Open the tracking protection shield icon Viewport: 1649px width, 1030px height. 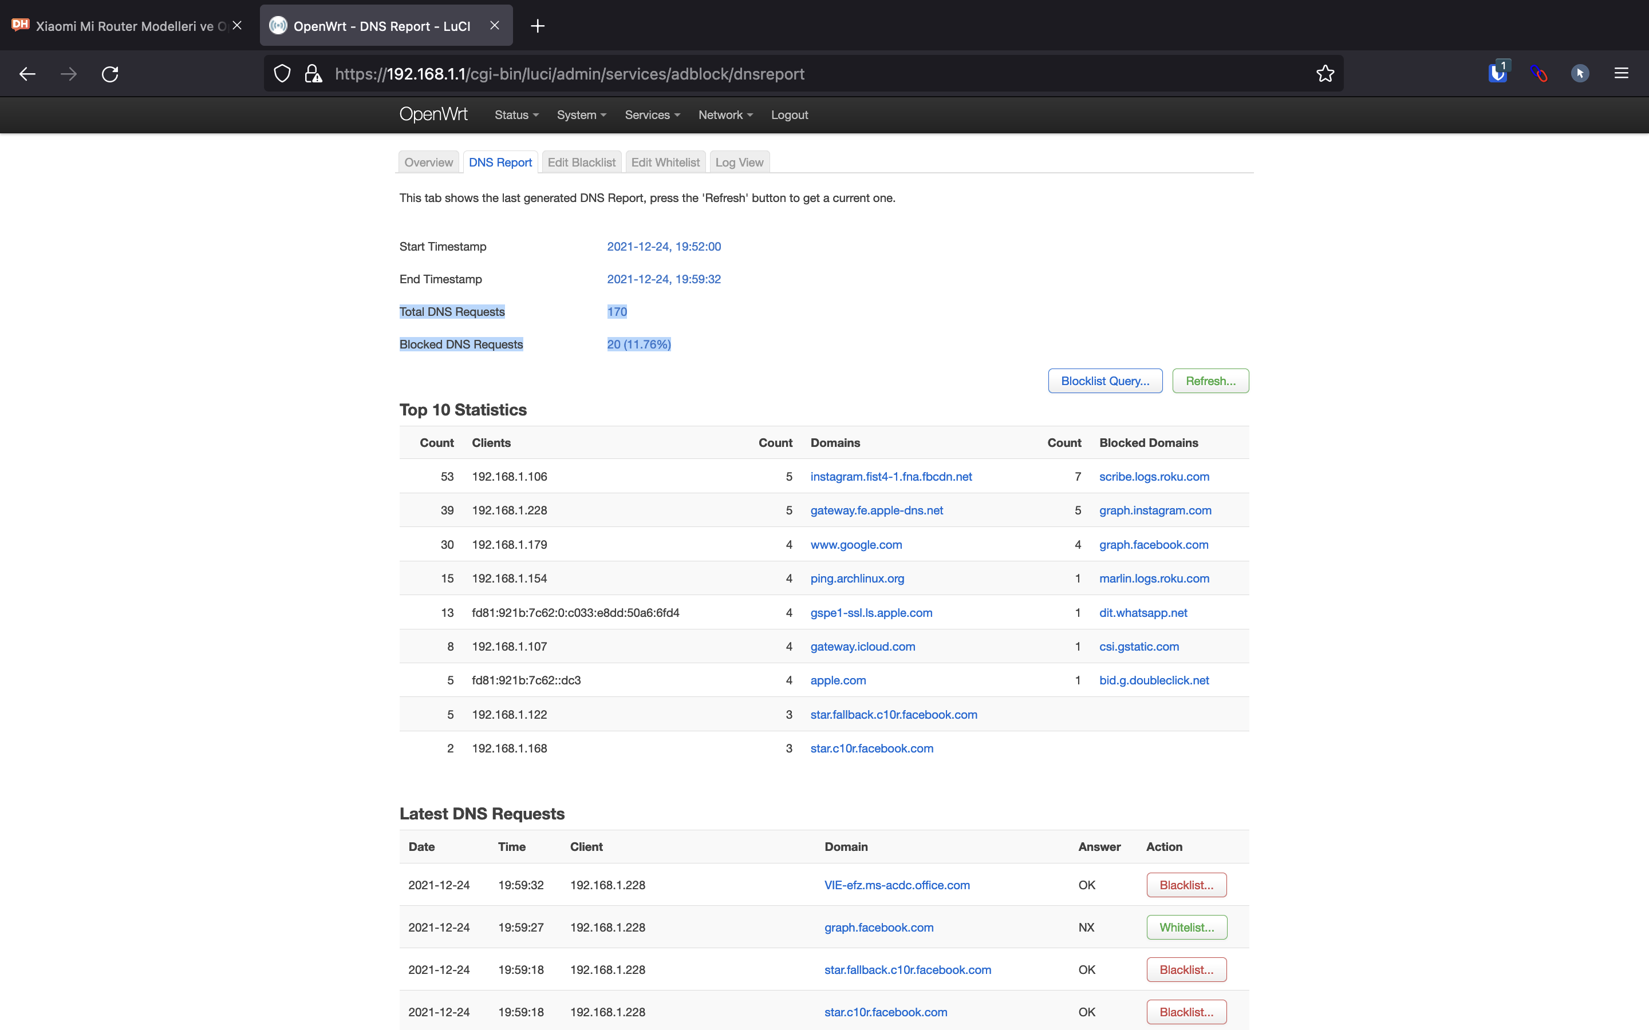(x=282, y=74)
